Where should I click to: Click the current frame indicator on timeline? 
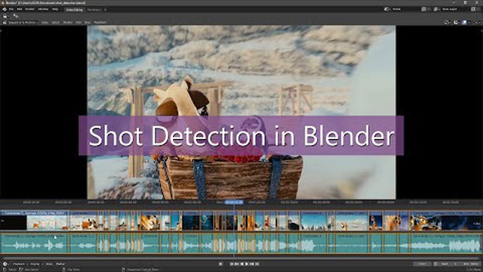click(x=234, y=202)
